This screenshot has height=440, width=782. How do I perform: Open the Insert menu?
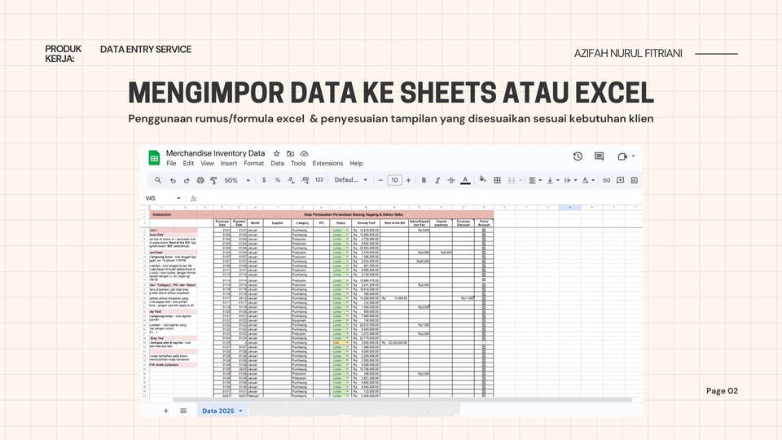229,163
